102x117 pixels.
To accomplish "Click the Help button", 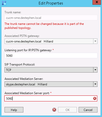I will point(14,110).
